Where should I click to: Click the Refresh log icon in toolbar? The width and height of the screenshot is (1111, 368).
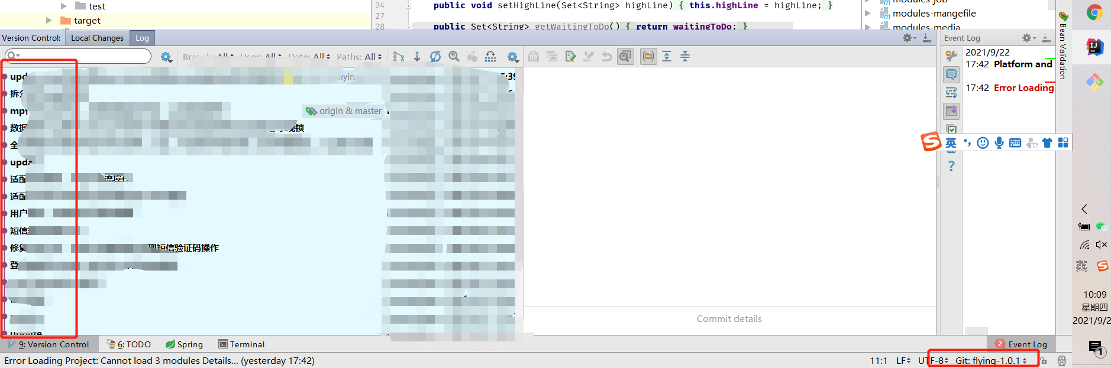coord(435,57)
